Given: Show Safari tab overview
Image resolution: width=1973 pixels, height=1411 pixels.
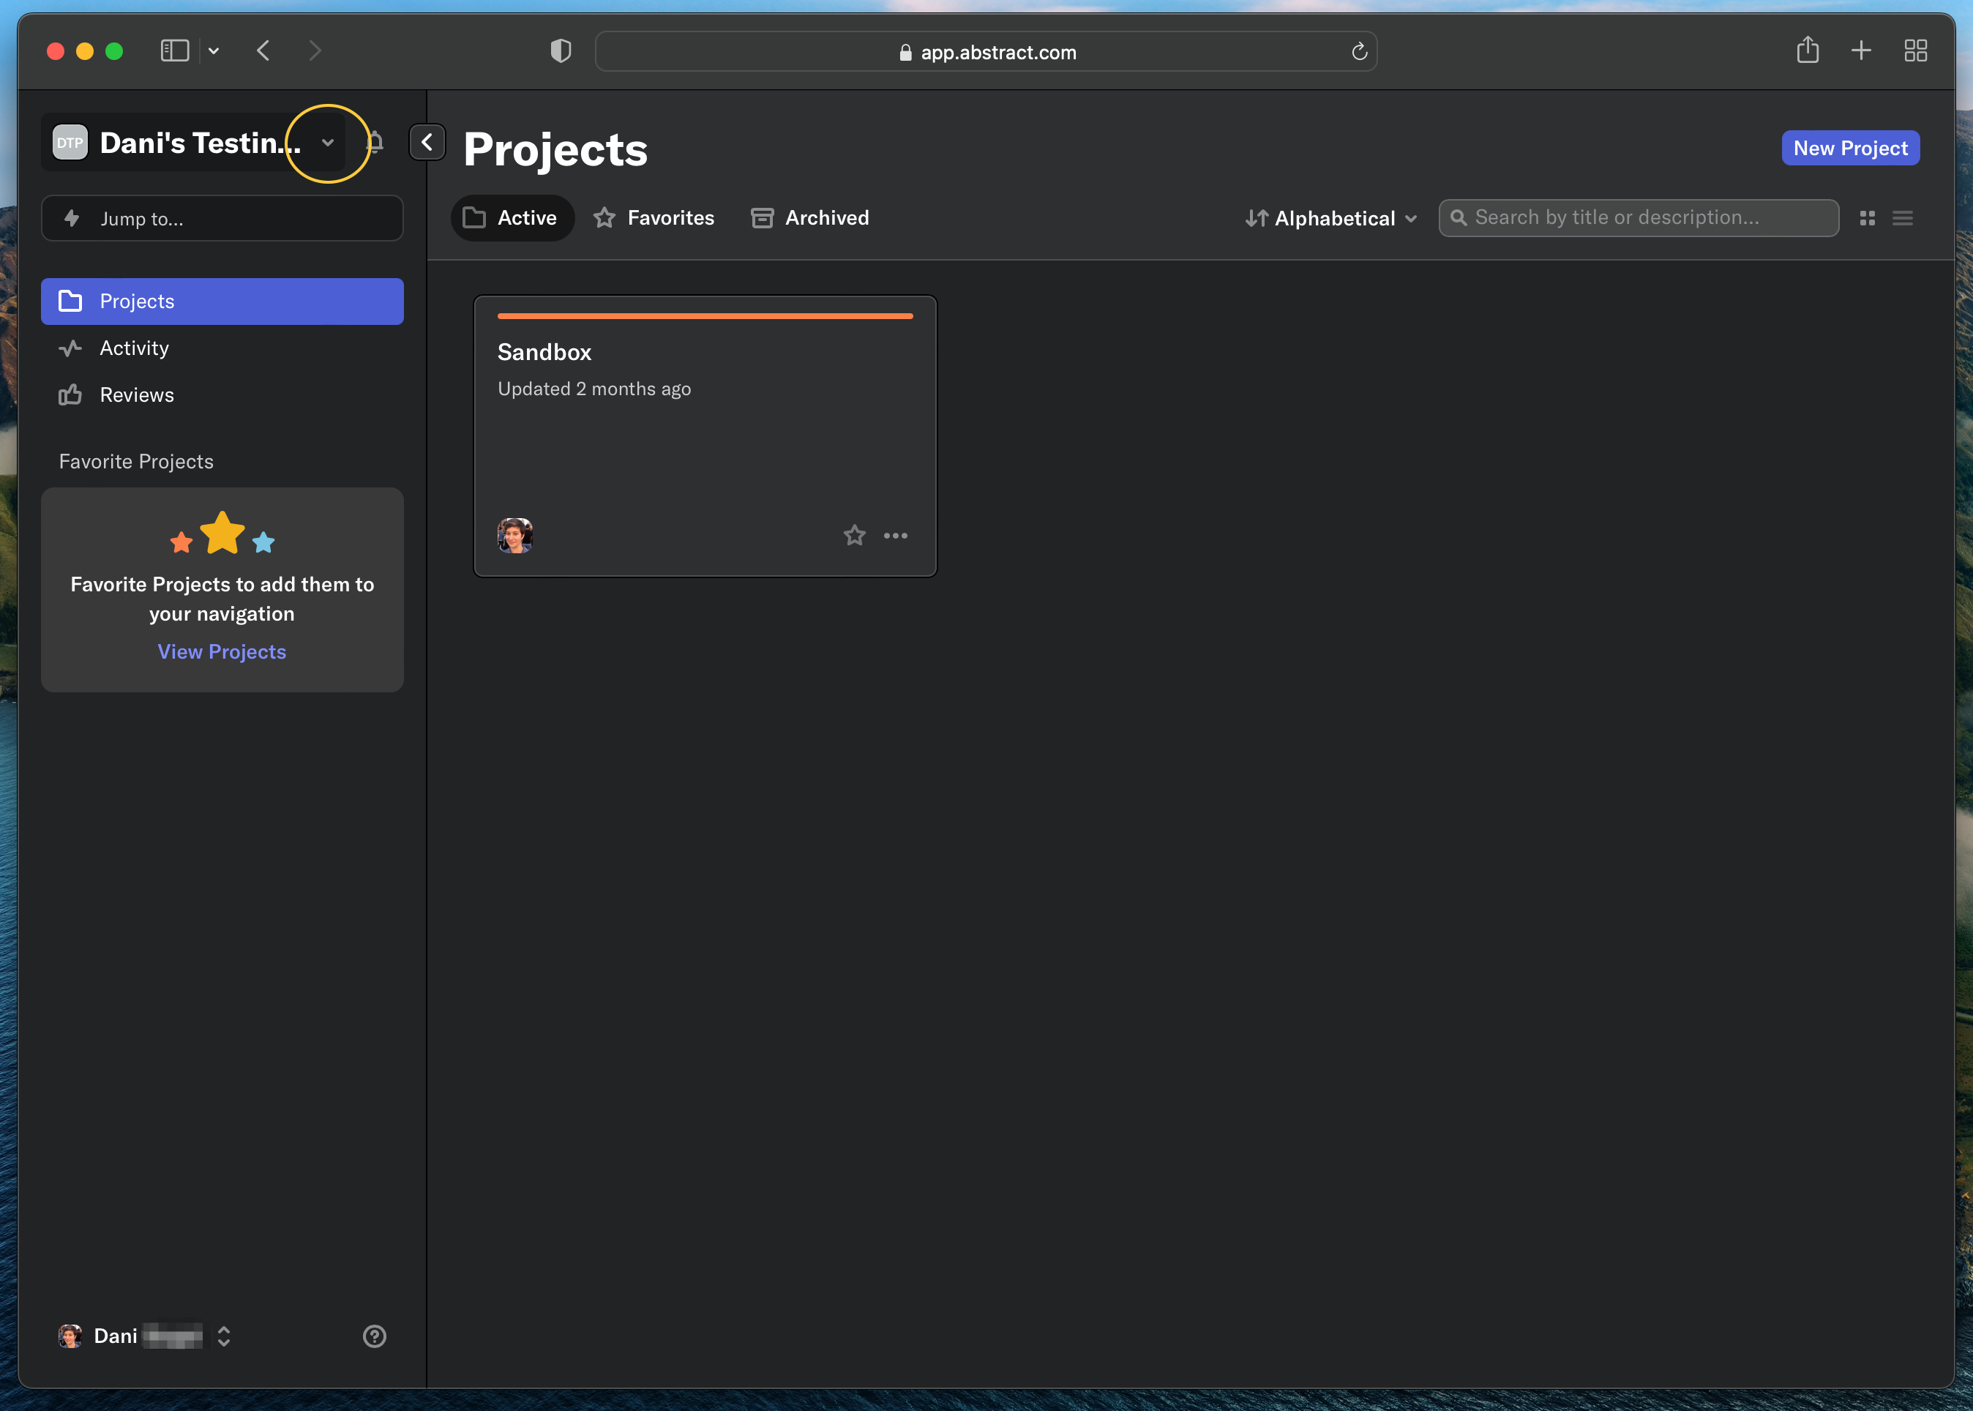Looking at the screenshot, I should coord(1916,50).
